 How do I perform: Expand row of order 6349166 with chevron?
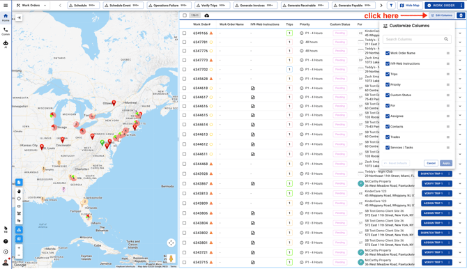[460, 33]
